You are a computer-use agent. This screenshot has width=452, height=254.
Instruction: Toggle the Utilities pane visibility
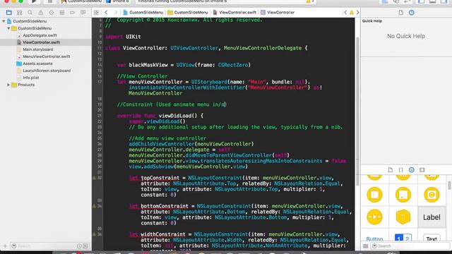pyautogui.click(x=444, y=1)
